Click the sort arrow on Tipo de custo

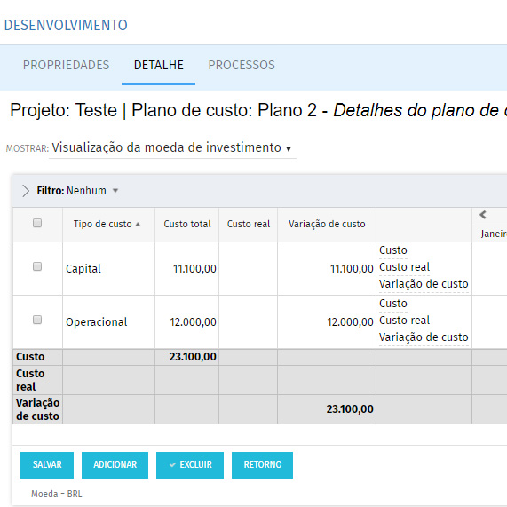138,224
